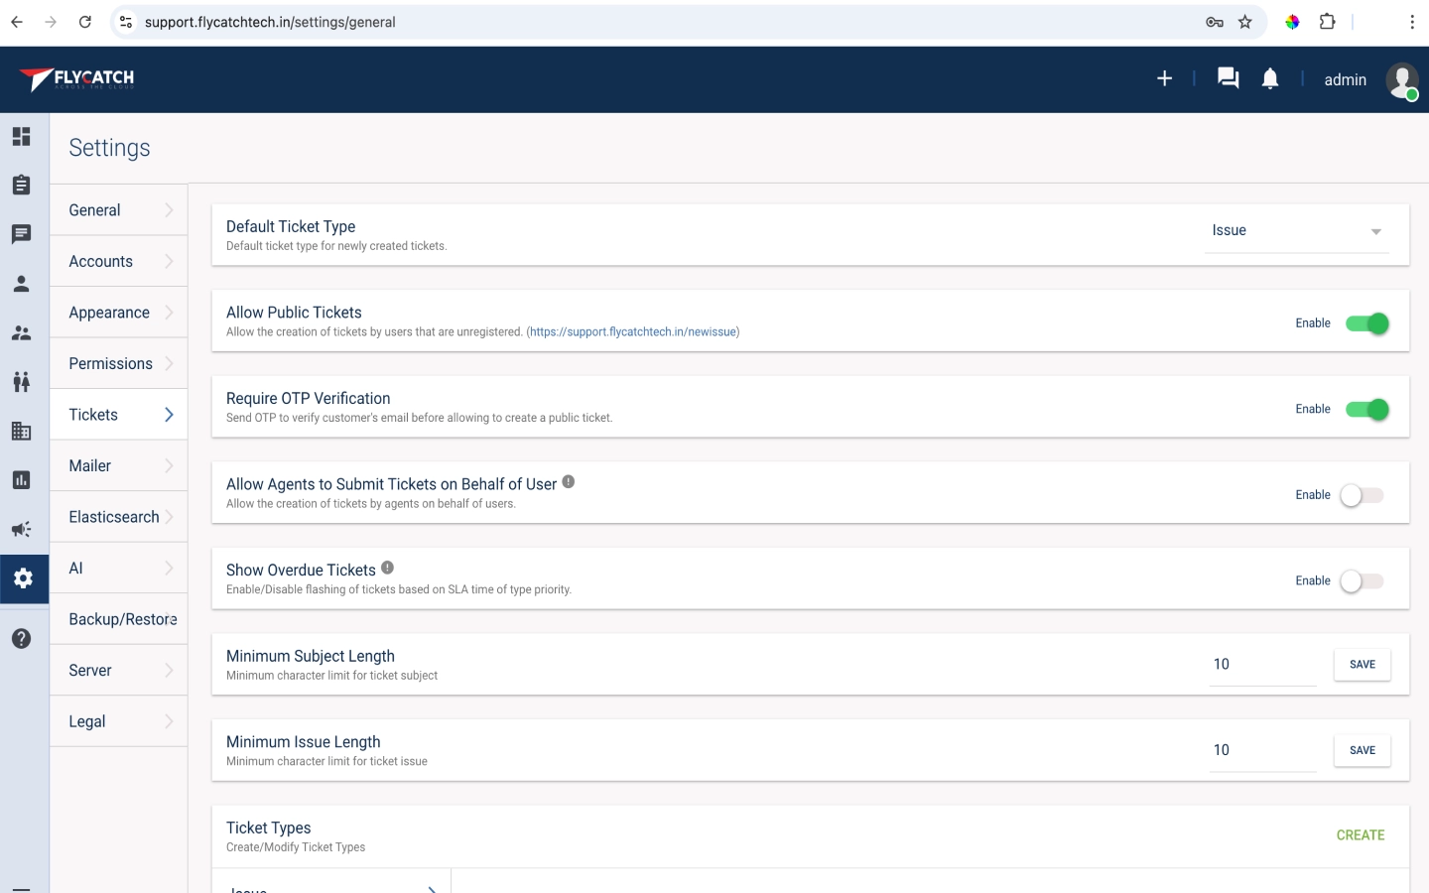Open the Permissions settings tab
This screenshot has height=893, width=1429.
(119, 363)
